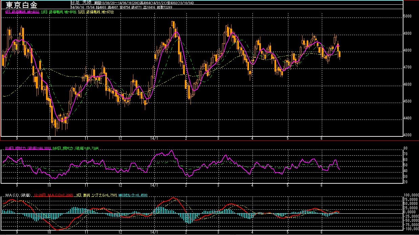
Task: Click the 前取72269 open interest value
Action: (x=165, y=7)
